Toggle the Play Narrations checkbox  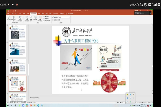[44, 17]
